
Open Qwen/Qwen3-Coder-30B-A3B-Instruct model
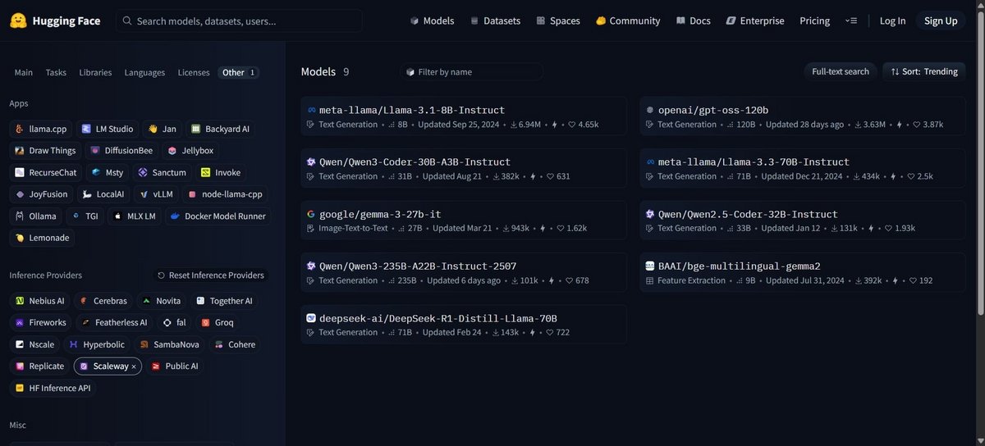(x=464, y=168)
